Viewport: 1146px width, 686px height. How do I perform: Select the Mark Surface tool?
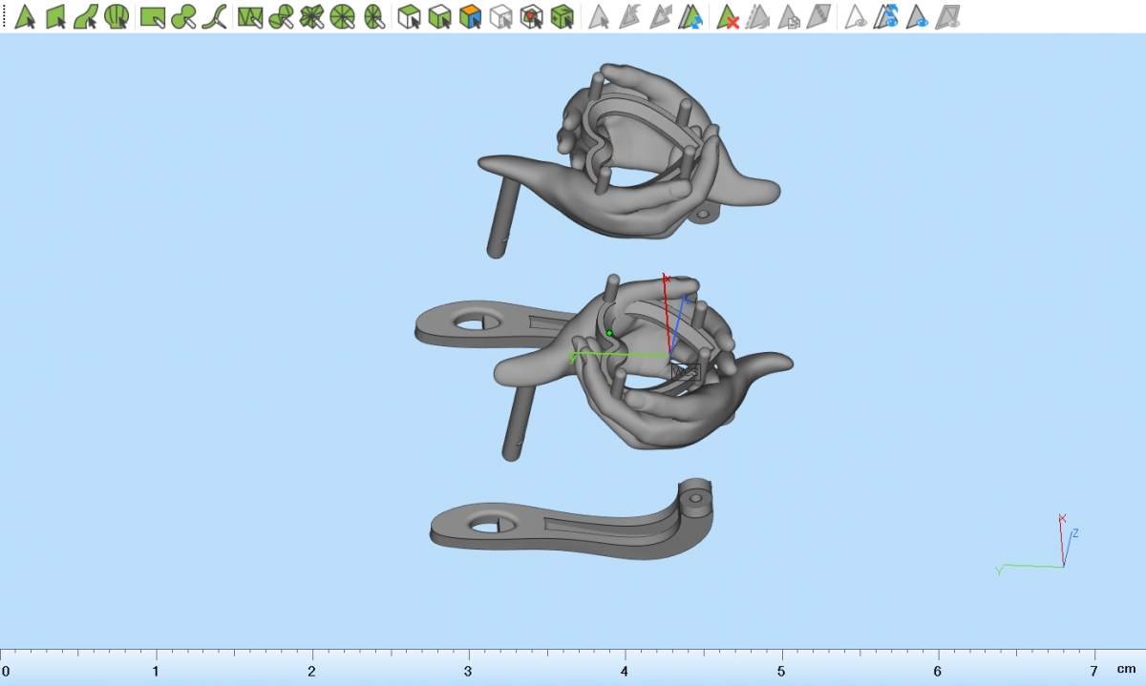[86, 16]
